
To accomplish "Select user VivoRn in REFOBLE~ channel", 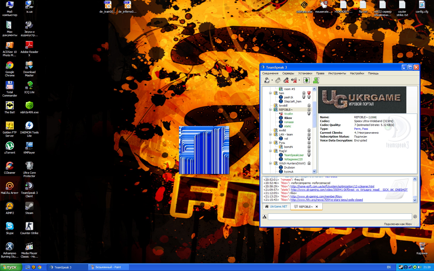I will pos(288,114).
